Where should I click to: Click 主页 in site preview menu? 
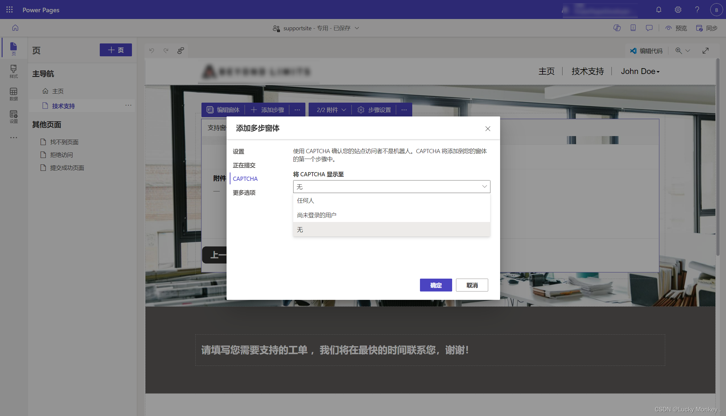(546, 71)
